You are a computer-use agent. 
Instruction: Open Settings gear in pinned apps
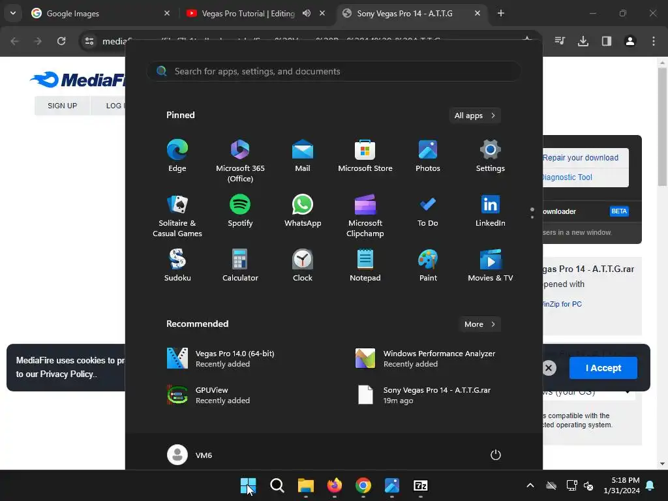pyautogui.click(x=491, y=155)
